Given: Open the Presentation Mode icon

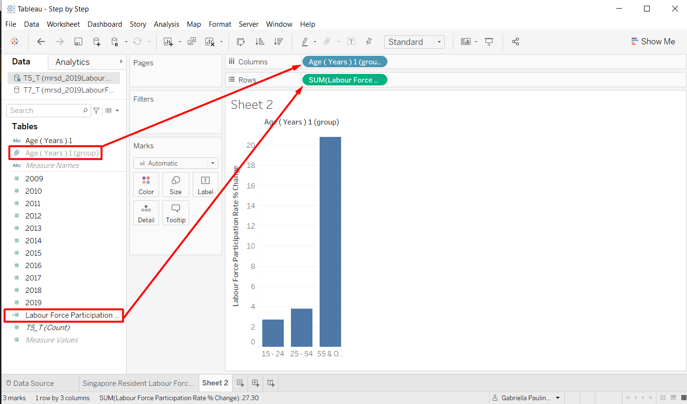Looking at the screenshot, I should [x=489, y=42].
